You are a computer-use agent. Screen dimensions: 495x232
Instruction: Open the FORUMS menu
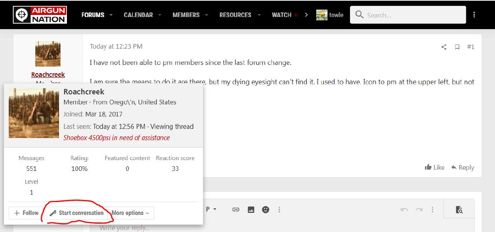93,15
